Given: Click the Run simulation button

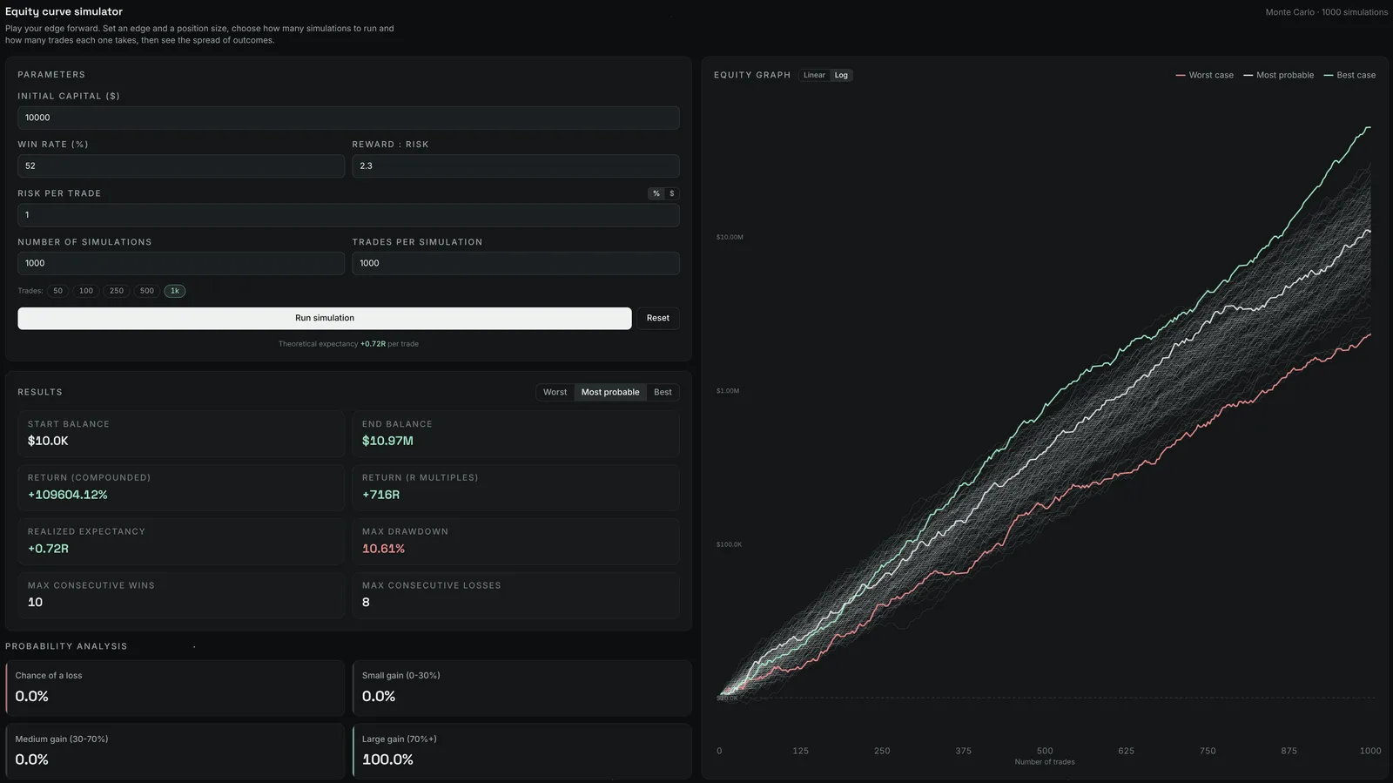Looking at the screenshot, I should (325, 318).
